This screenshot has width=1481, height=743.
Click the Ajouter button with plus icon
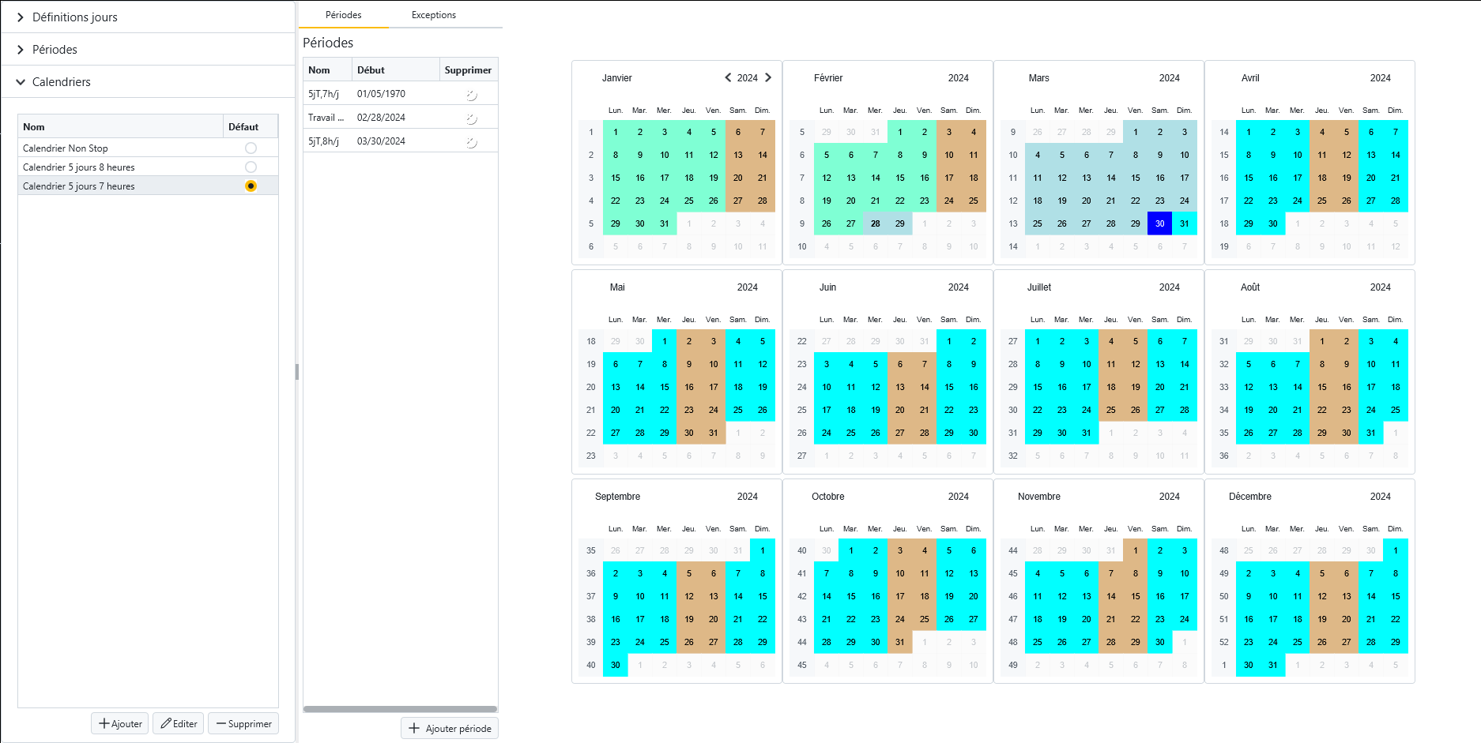pos(120,723)
